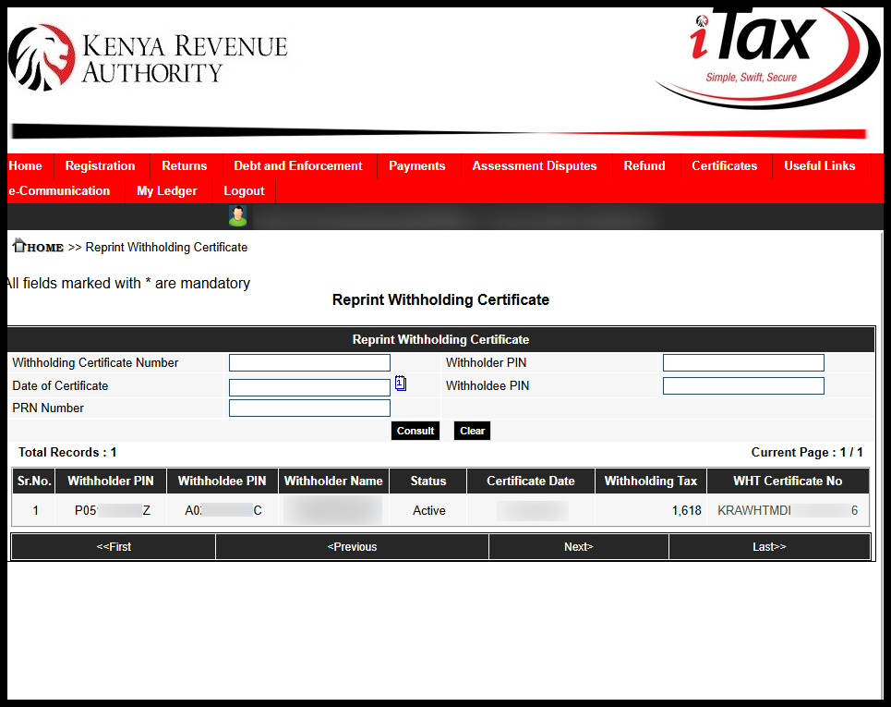
Task: Open the e-Communication menu
Action: [59, 190]
